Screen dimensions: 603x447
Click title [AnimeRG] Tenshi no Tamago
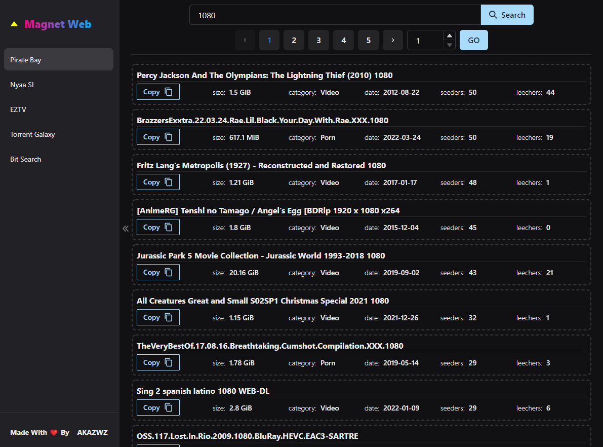tap(268, 211)
